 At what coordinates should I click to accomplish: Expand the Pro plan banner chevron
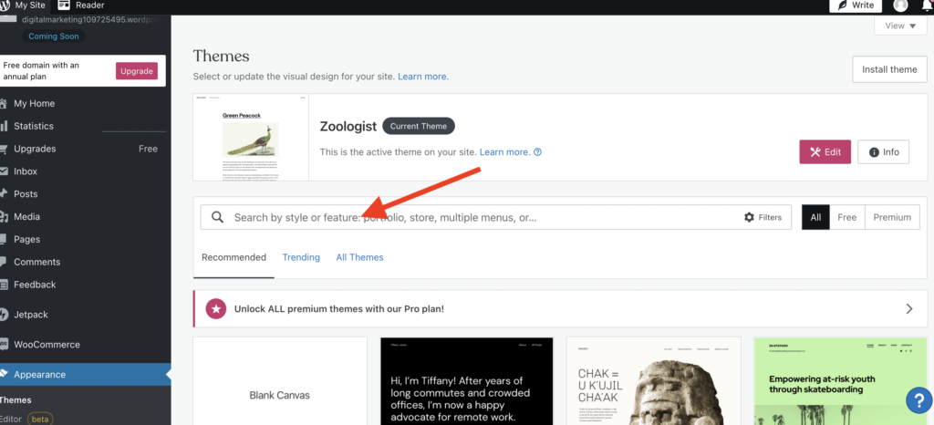pyautogui.click(x=908, y=309)
